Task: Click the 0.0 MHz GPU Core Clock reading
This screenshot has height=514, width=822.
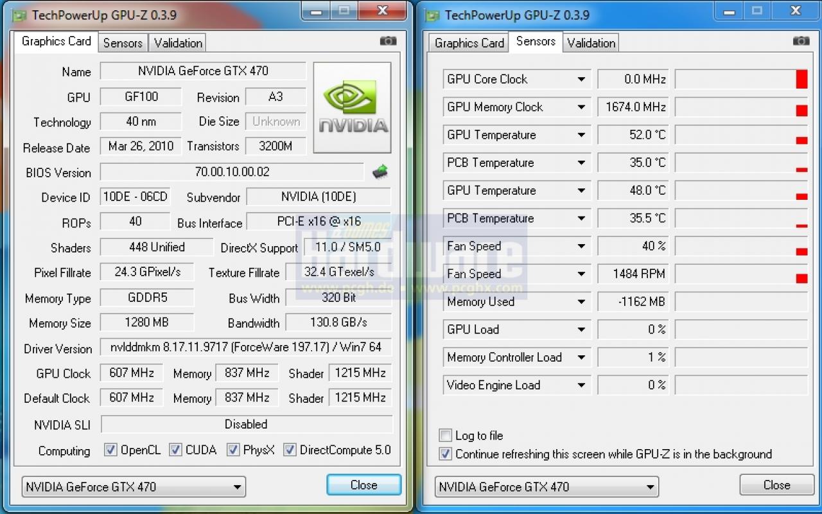Action: point(633,80)
